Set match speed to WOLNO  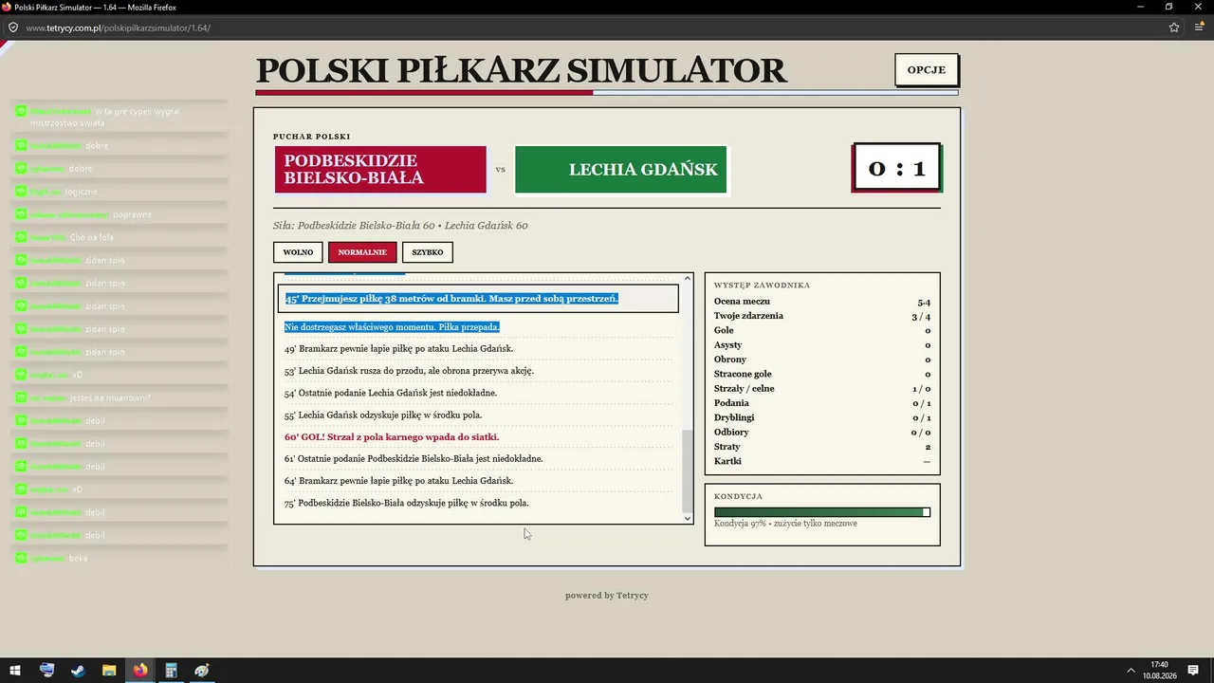click(x=298, y=252)
